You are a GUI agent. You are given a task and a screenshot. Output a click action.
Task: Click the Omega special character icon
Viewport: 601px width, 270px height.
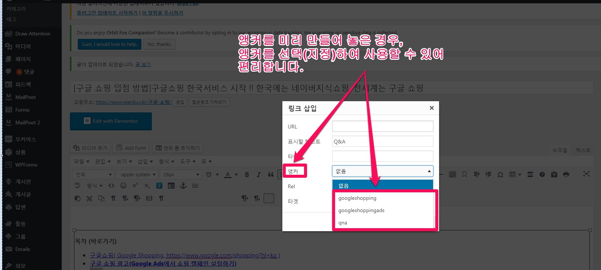click(500, 174)
